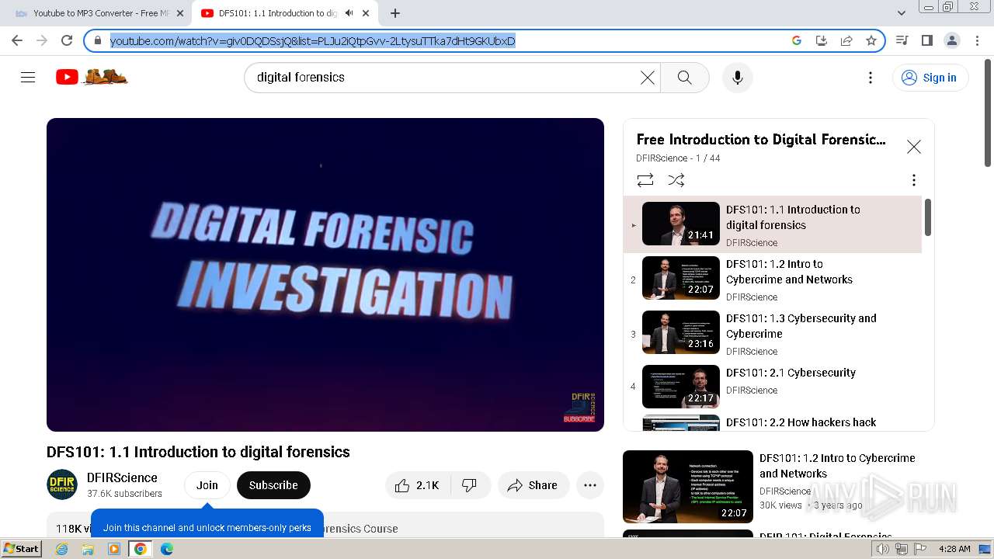The width and height of the screenshot is (994, 559).
Task: Share this page icon in address bar
Action: [x=846, y=40]
